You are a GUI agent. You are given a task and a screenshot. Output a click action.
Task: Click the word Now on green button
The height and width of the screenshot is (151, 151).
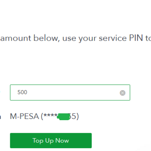coord(62,141)
